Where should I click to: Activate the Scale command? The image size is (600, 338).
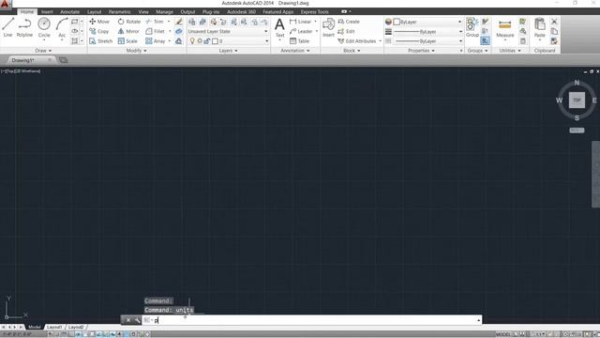tap(127, 41)
